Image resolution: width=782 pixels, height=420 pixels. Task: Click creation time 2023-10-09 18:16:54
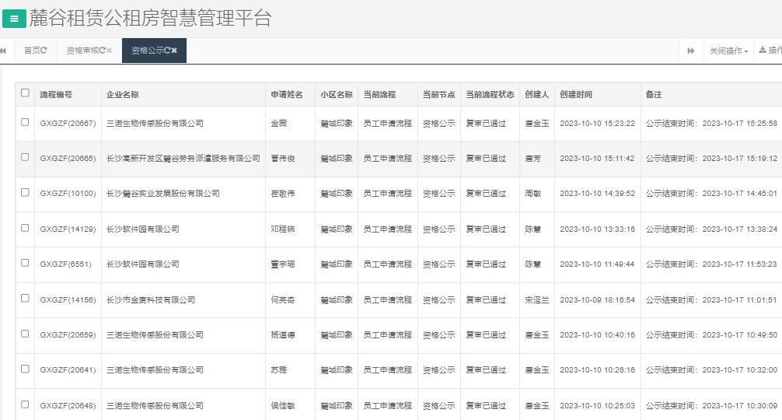(598, 299)
